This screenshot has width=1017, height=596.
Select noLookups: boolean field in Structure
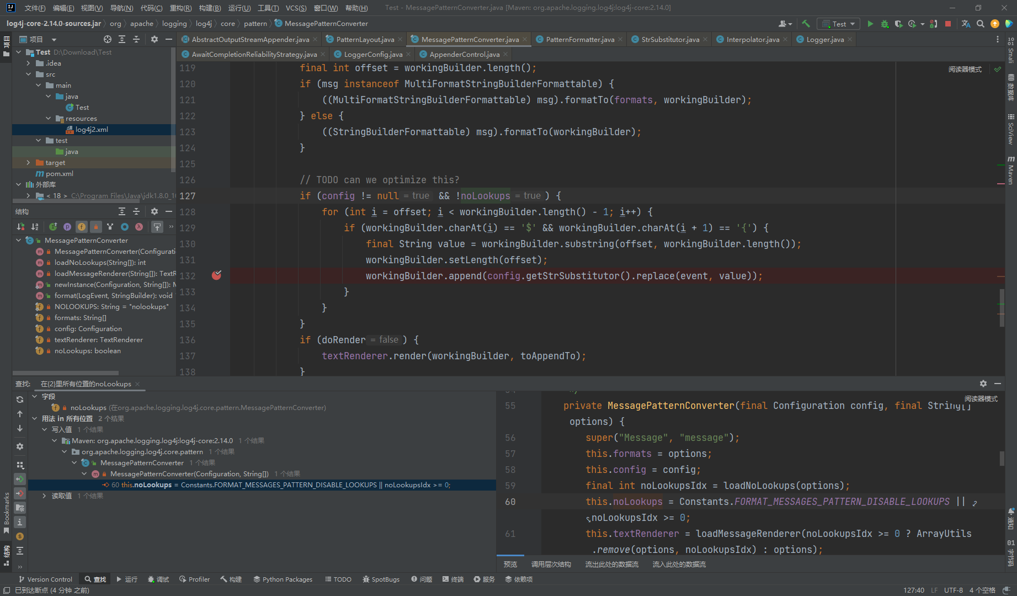(87, 350)
